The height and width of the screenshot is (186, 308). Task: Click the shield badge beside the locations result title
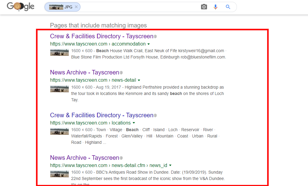pos(155,115)
